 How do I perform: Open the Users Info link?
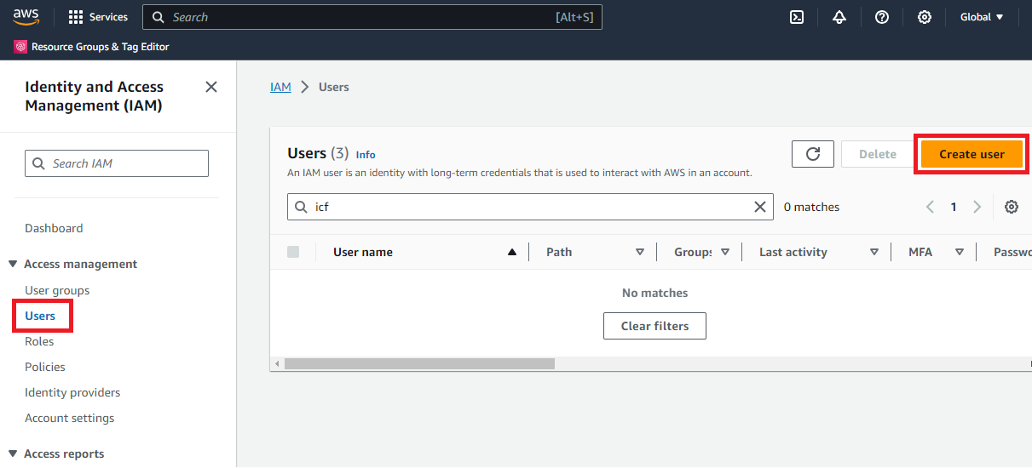(x=366, y=155)
